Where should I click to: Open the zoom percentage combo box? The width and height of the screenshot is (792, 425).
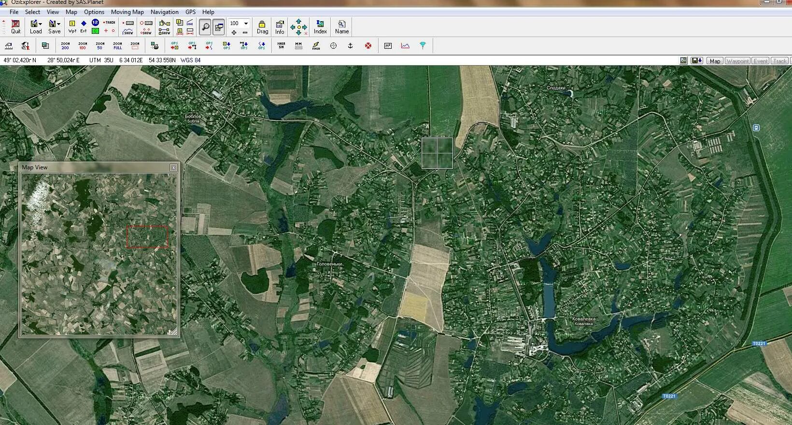pos(239,23)
